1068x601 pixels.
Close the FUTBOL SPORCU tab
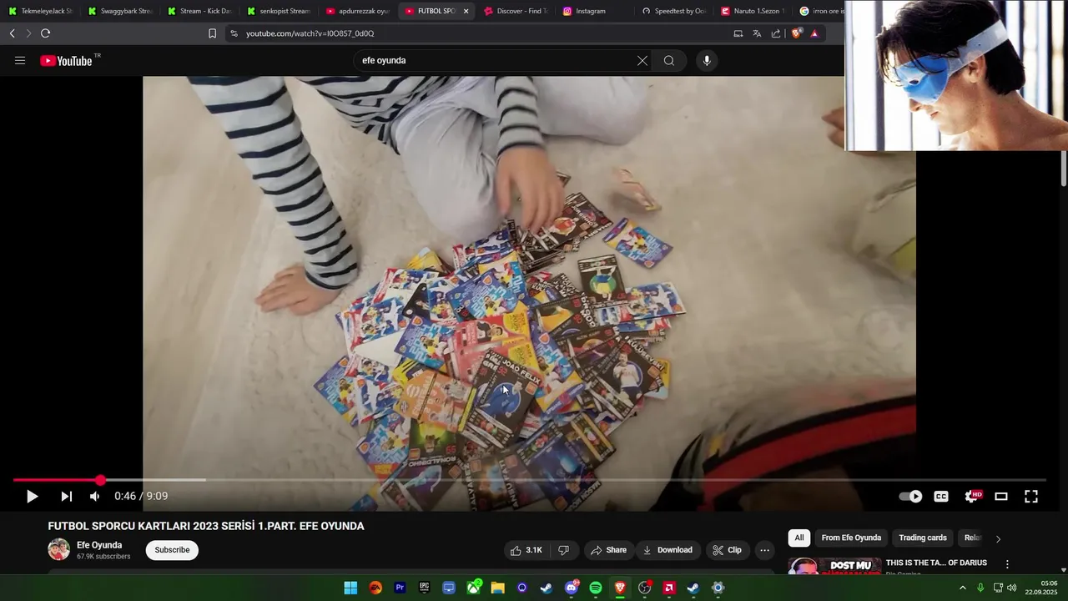point(466,11)
